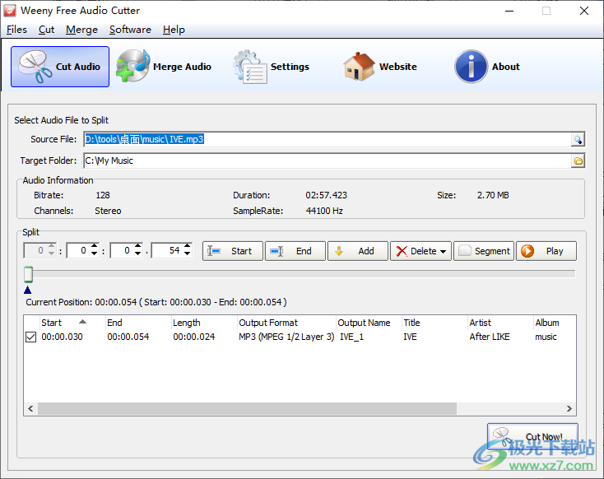The width and height of the screenshot is (604, 479).
Task: Click the Cut Now! button
Action: pyautogui.click(x=532, y=436)
